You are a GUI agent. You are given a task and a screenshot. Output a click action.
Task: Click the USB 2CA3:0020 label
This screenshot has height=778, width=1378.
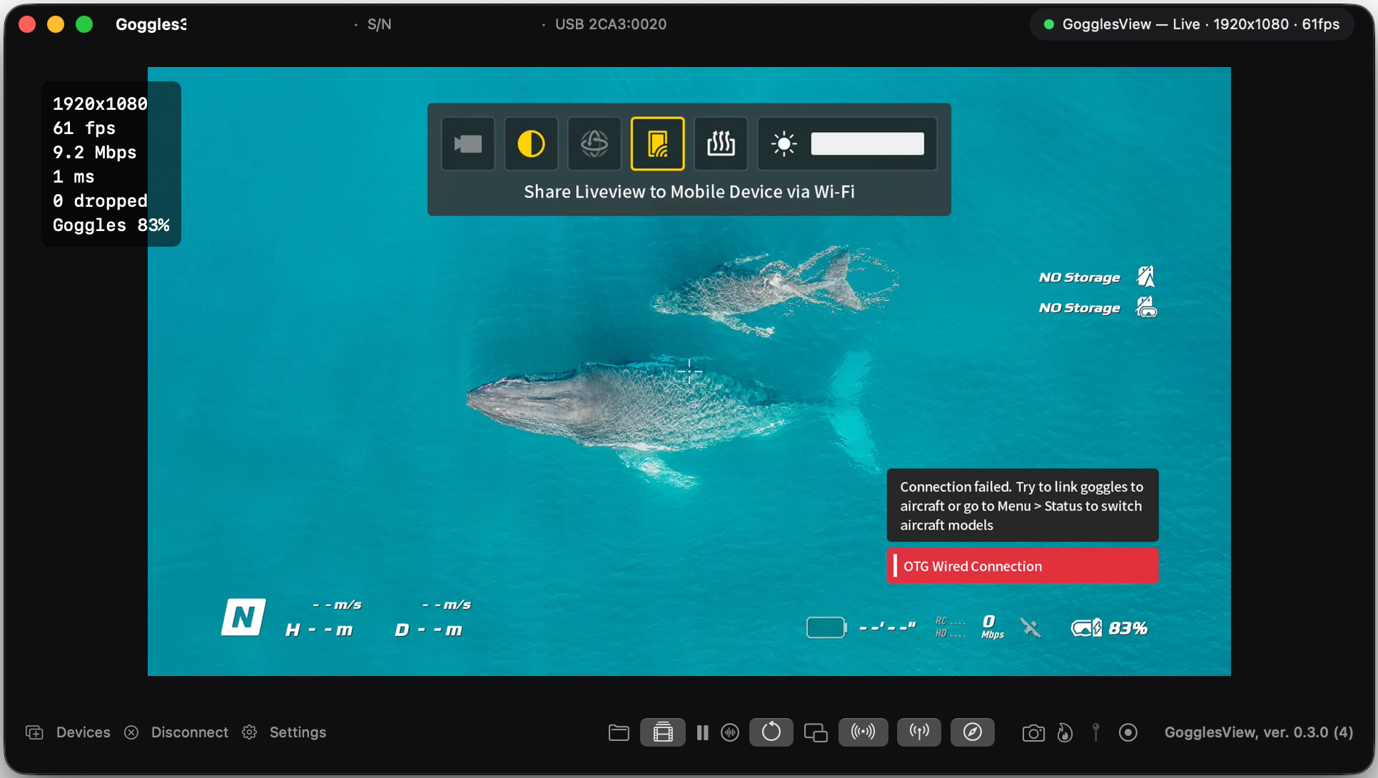click(x=611, y=24)
